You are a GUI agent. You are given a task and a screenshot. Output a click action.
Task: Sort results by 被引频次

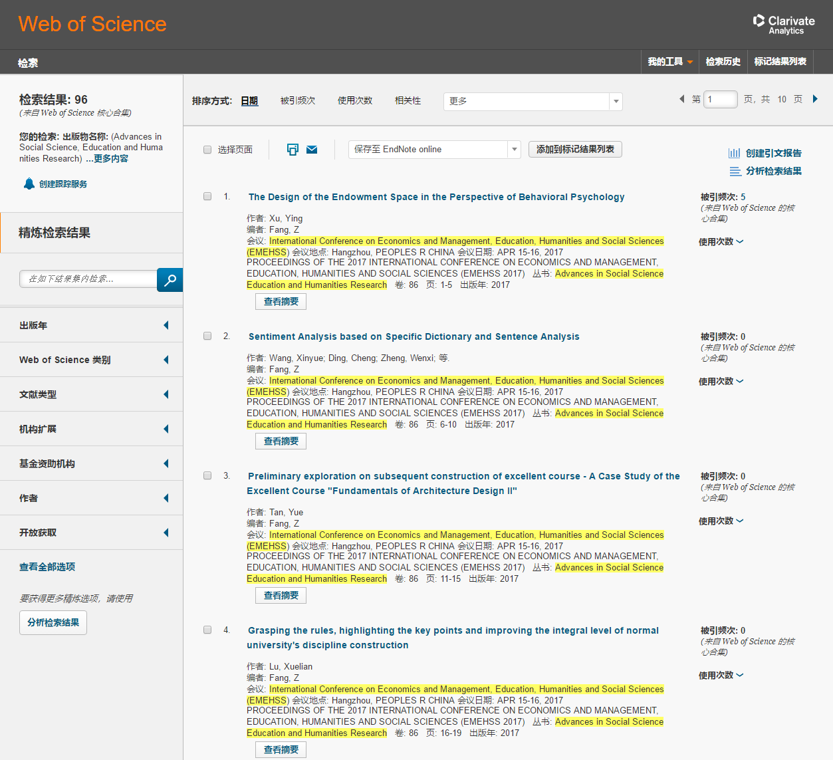tap(298, 101)
